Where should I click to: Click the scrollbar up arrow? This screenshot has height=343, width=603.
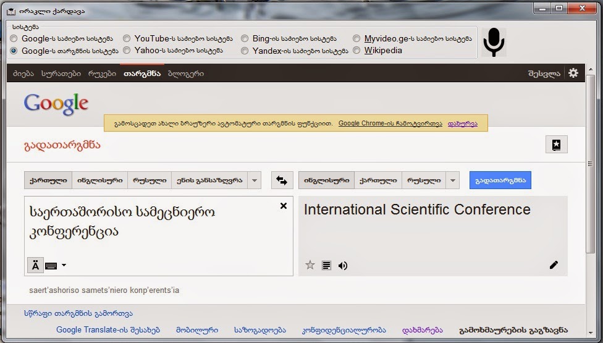pyautogui.click(x=591, y=70)
